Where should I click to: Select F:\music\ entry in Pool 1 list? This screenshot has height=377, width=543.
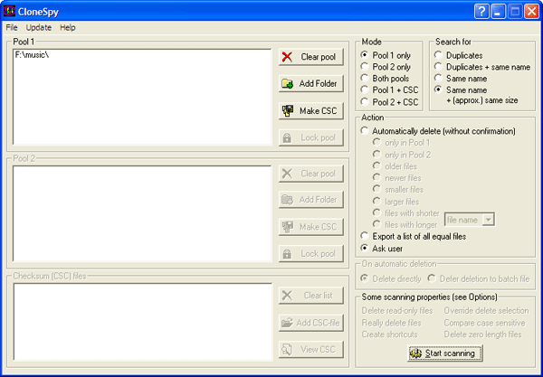(32, 55)
